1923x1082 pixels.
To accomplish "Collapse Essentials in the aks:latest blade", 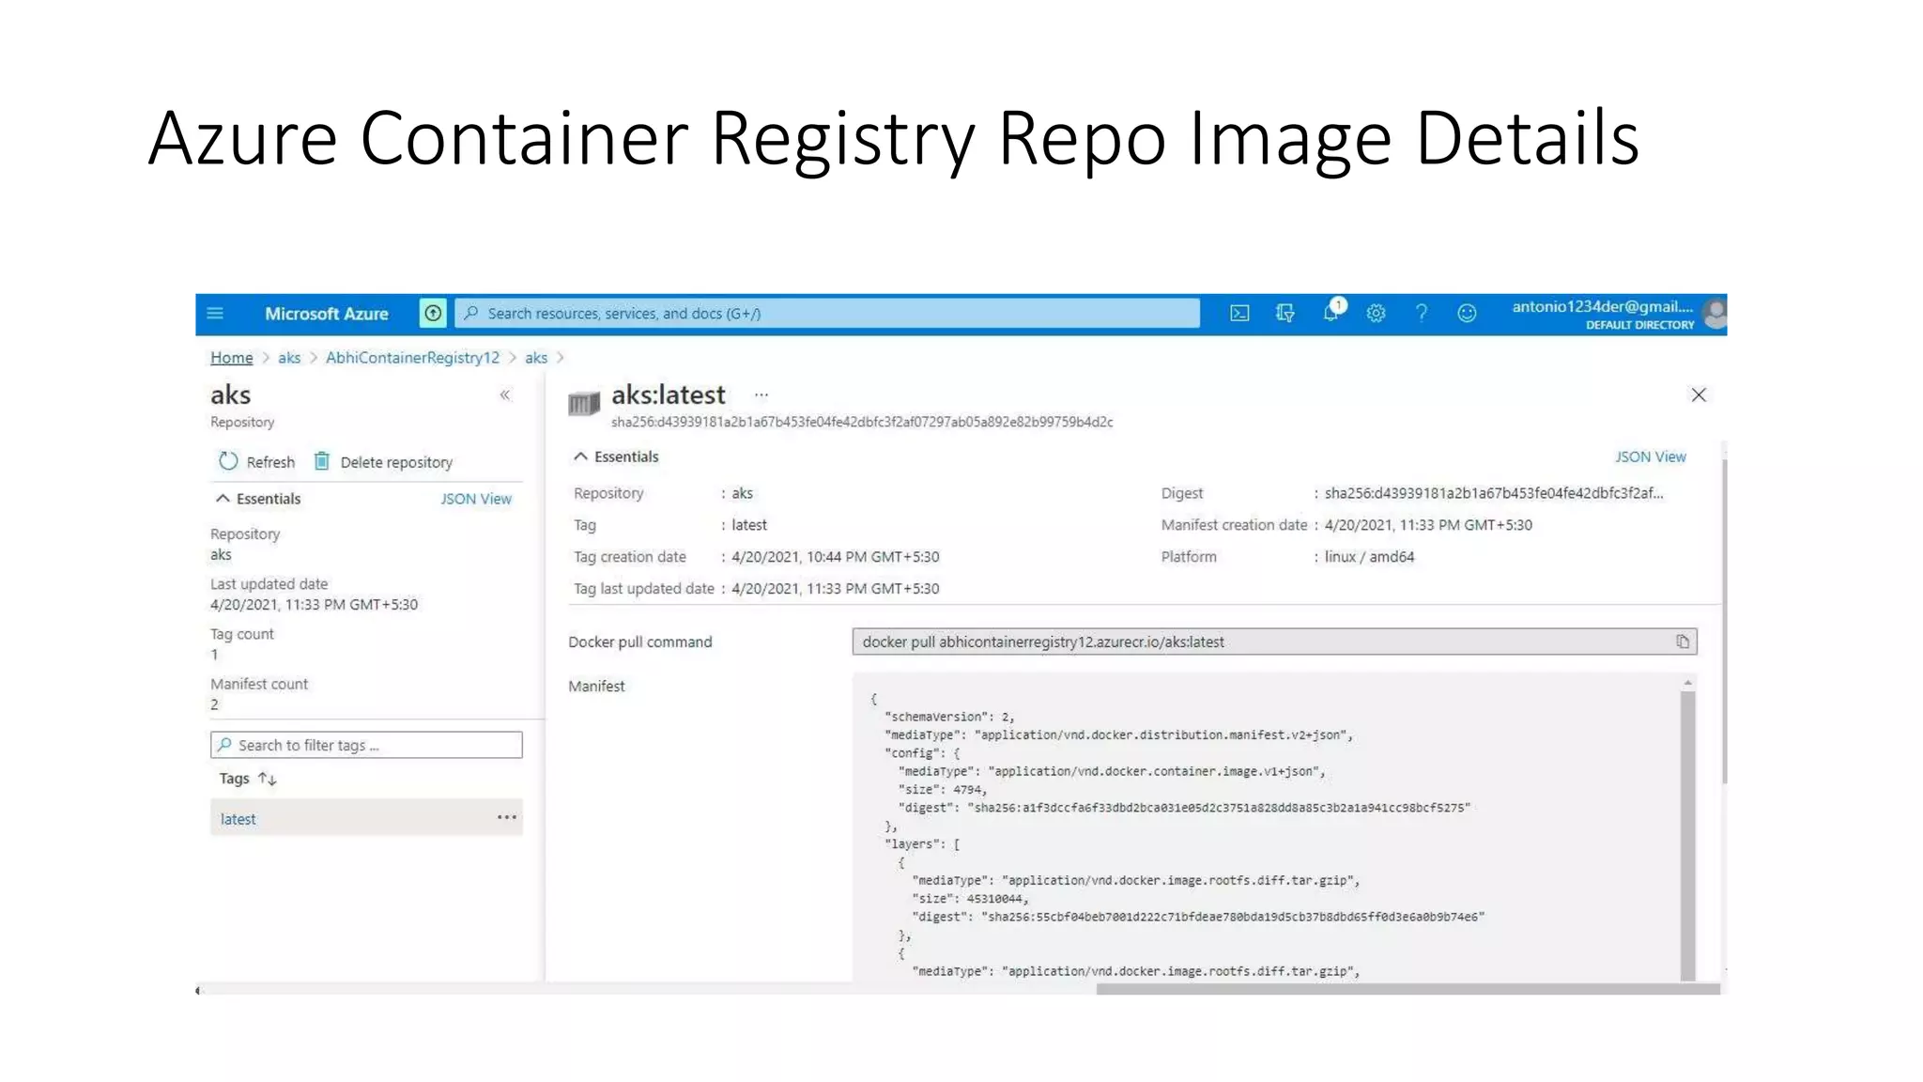I will pos(580,456).
